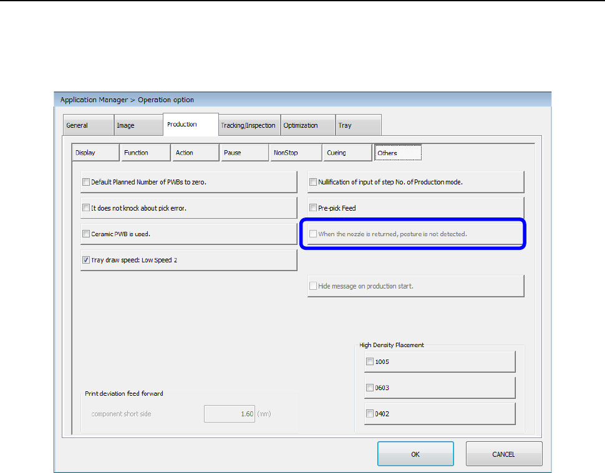Go to the Optimization tab
The image size is (605, 473).
[307, 125]
